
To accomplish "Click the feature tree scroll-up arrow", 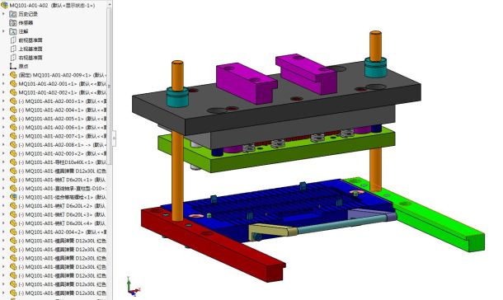I will [110, 4].
